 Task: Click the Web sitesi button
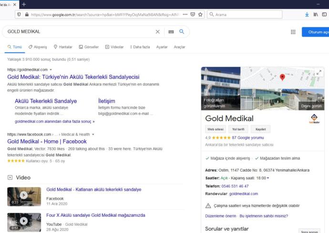coord(216,129)
